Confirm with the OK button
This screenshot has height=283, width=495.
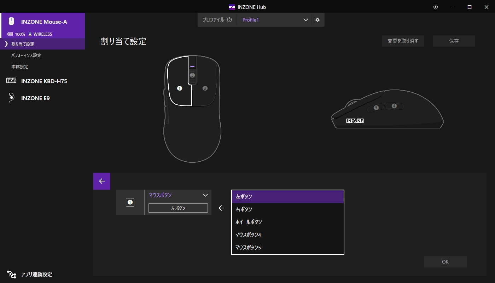tap(445, 262)
